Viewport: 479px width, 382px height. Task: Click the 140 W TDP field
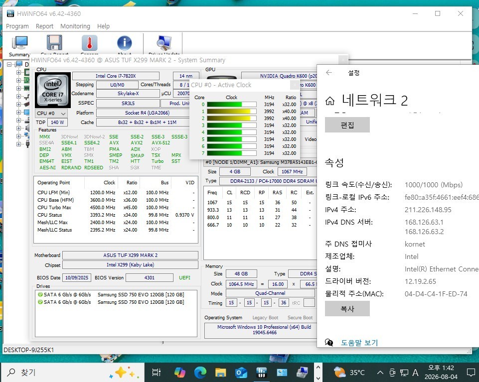(x=57, y=123)
